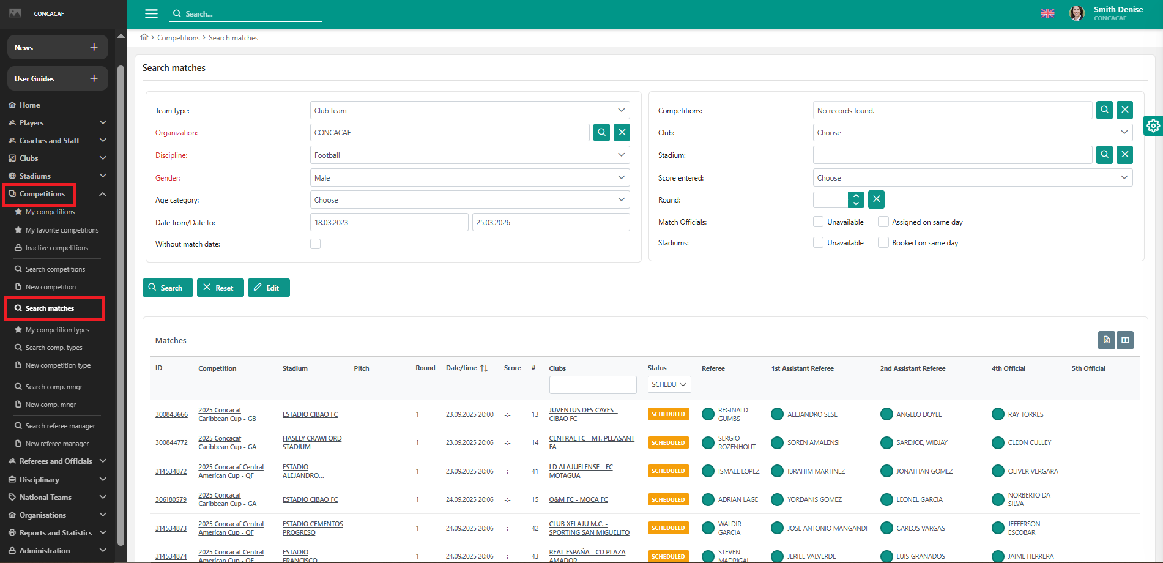Check Match Officials Unavailable checkbox
Image resolution: width=1163 pixels, height=563 pixels.
click(818, 222)
